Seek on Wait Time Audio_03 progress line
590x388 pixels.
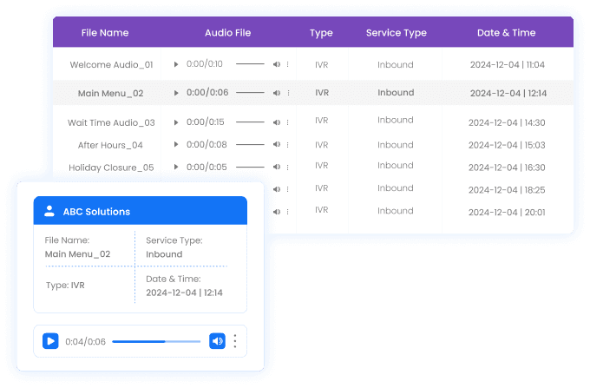(x=250, y=122)
